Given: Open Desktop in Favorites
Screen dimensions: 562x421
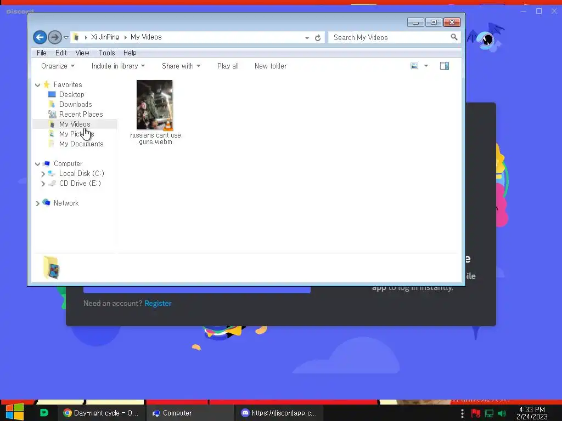Looking at the screenshot, I should point(72,94).
